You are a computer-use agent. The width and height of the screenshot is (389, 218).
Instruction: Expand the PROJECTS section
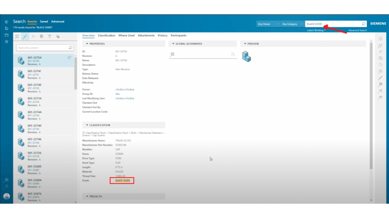(87, 196)
